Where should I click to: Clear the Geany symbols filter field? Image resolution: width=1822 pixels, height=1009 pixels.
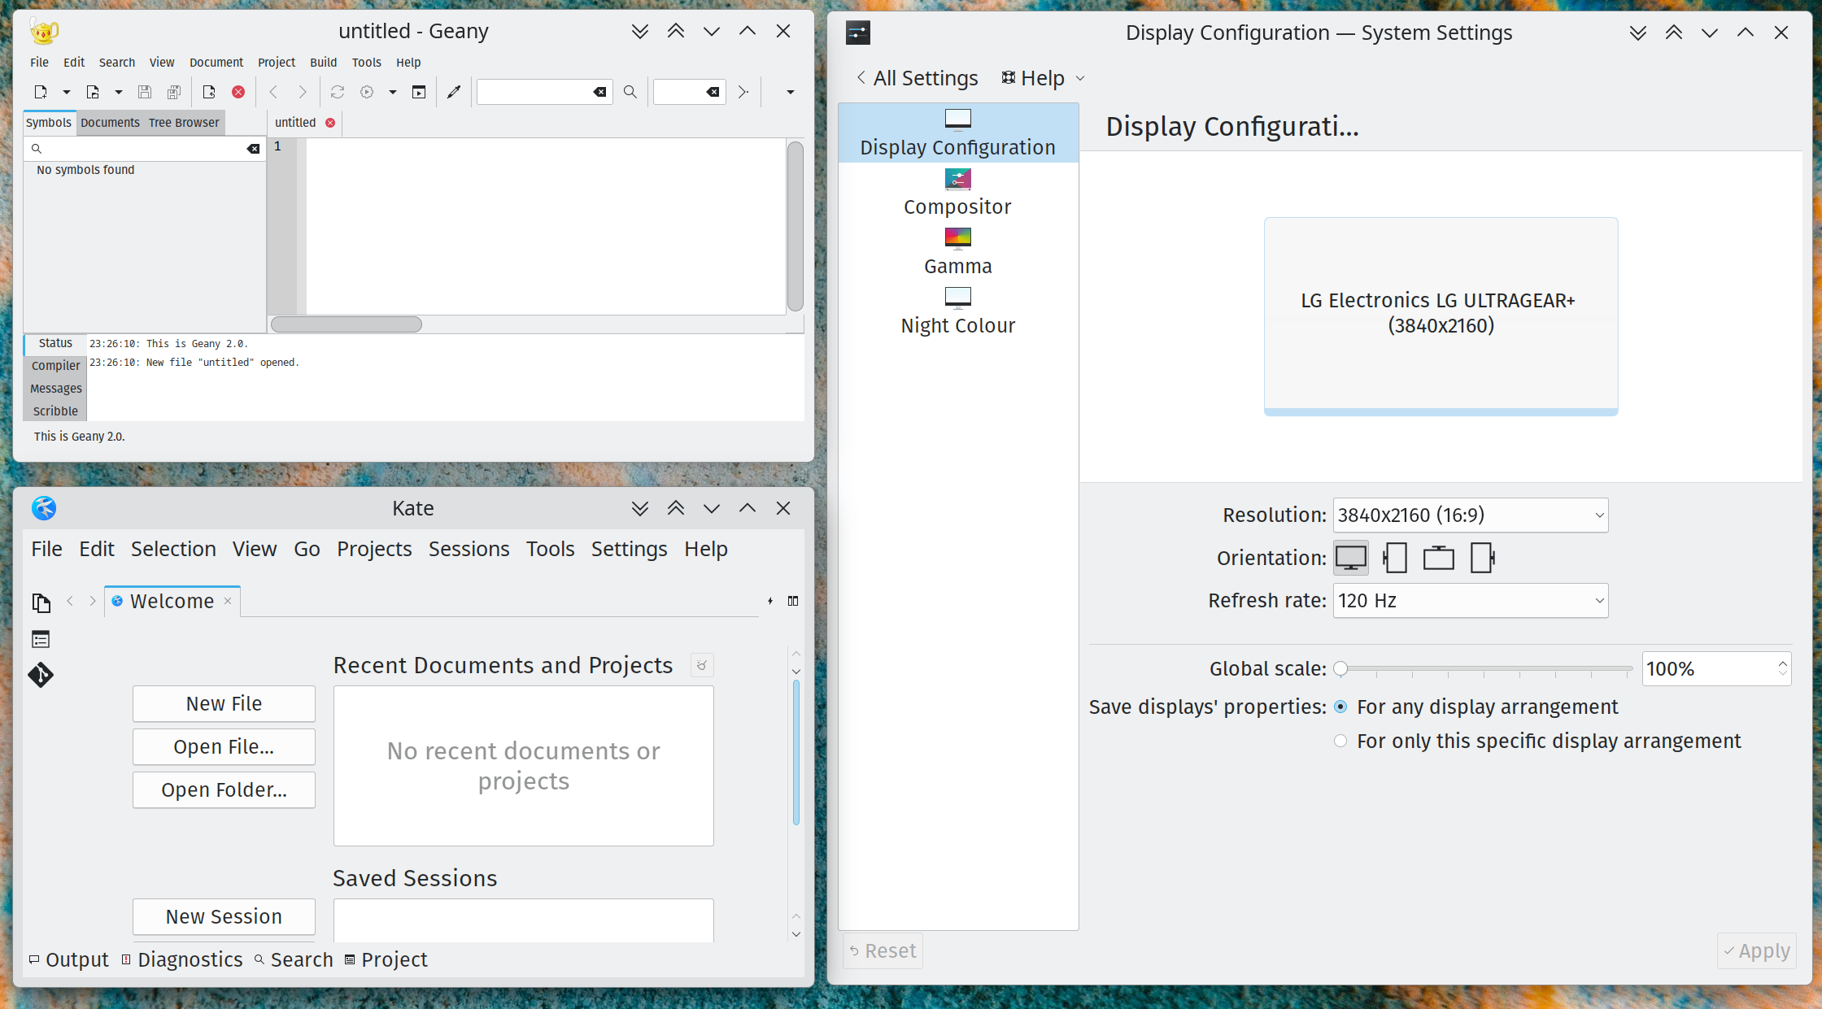click(x=254, y=149)
